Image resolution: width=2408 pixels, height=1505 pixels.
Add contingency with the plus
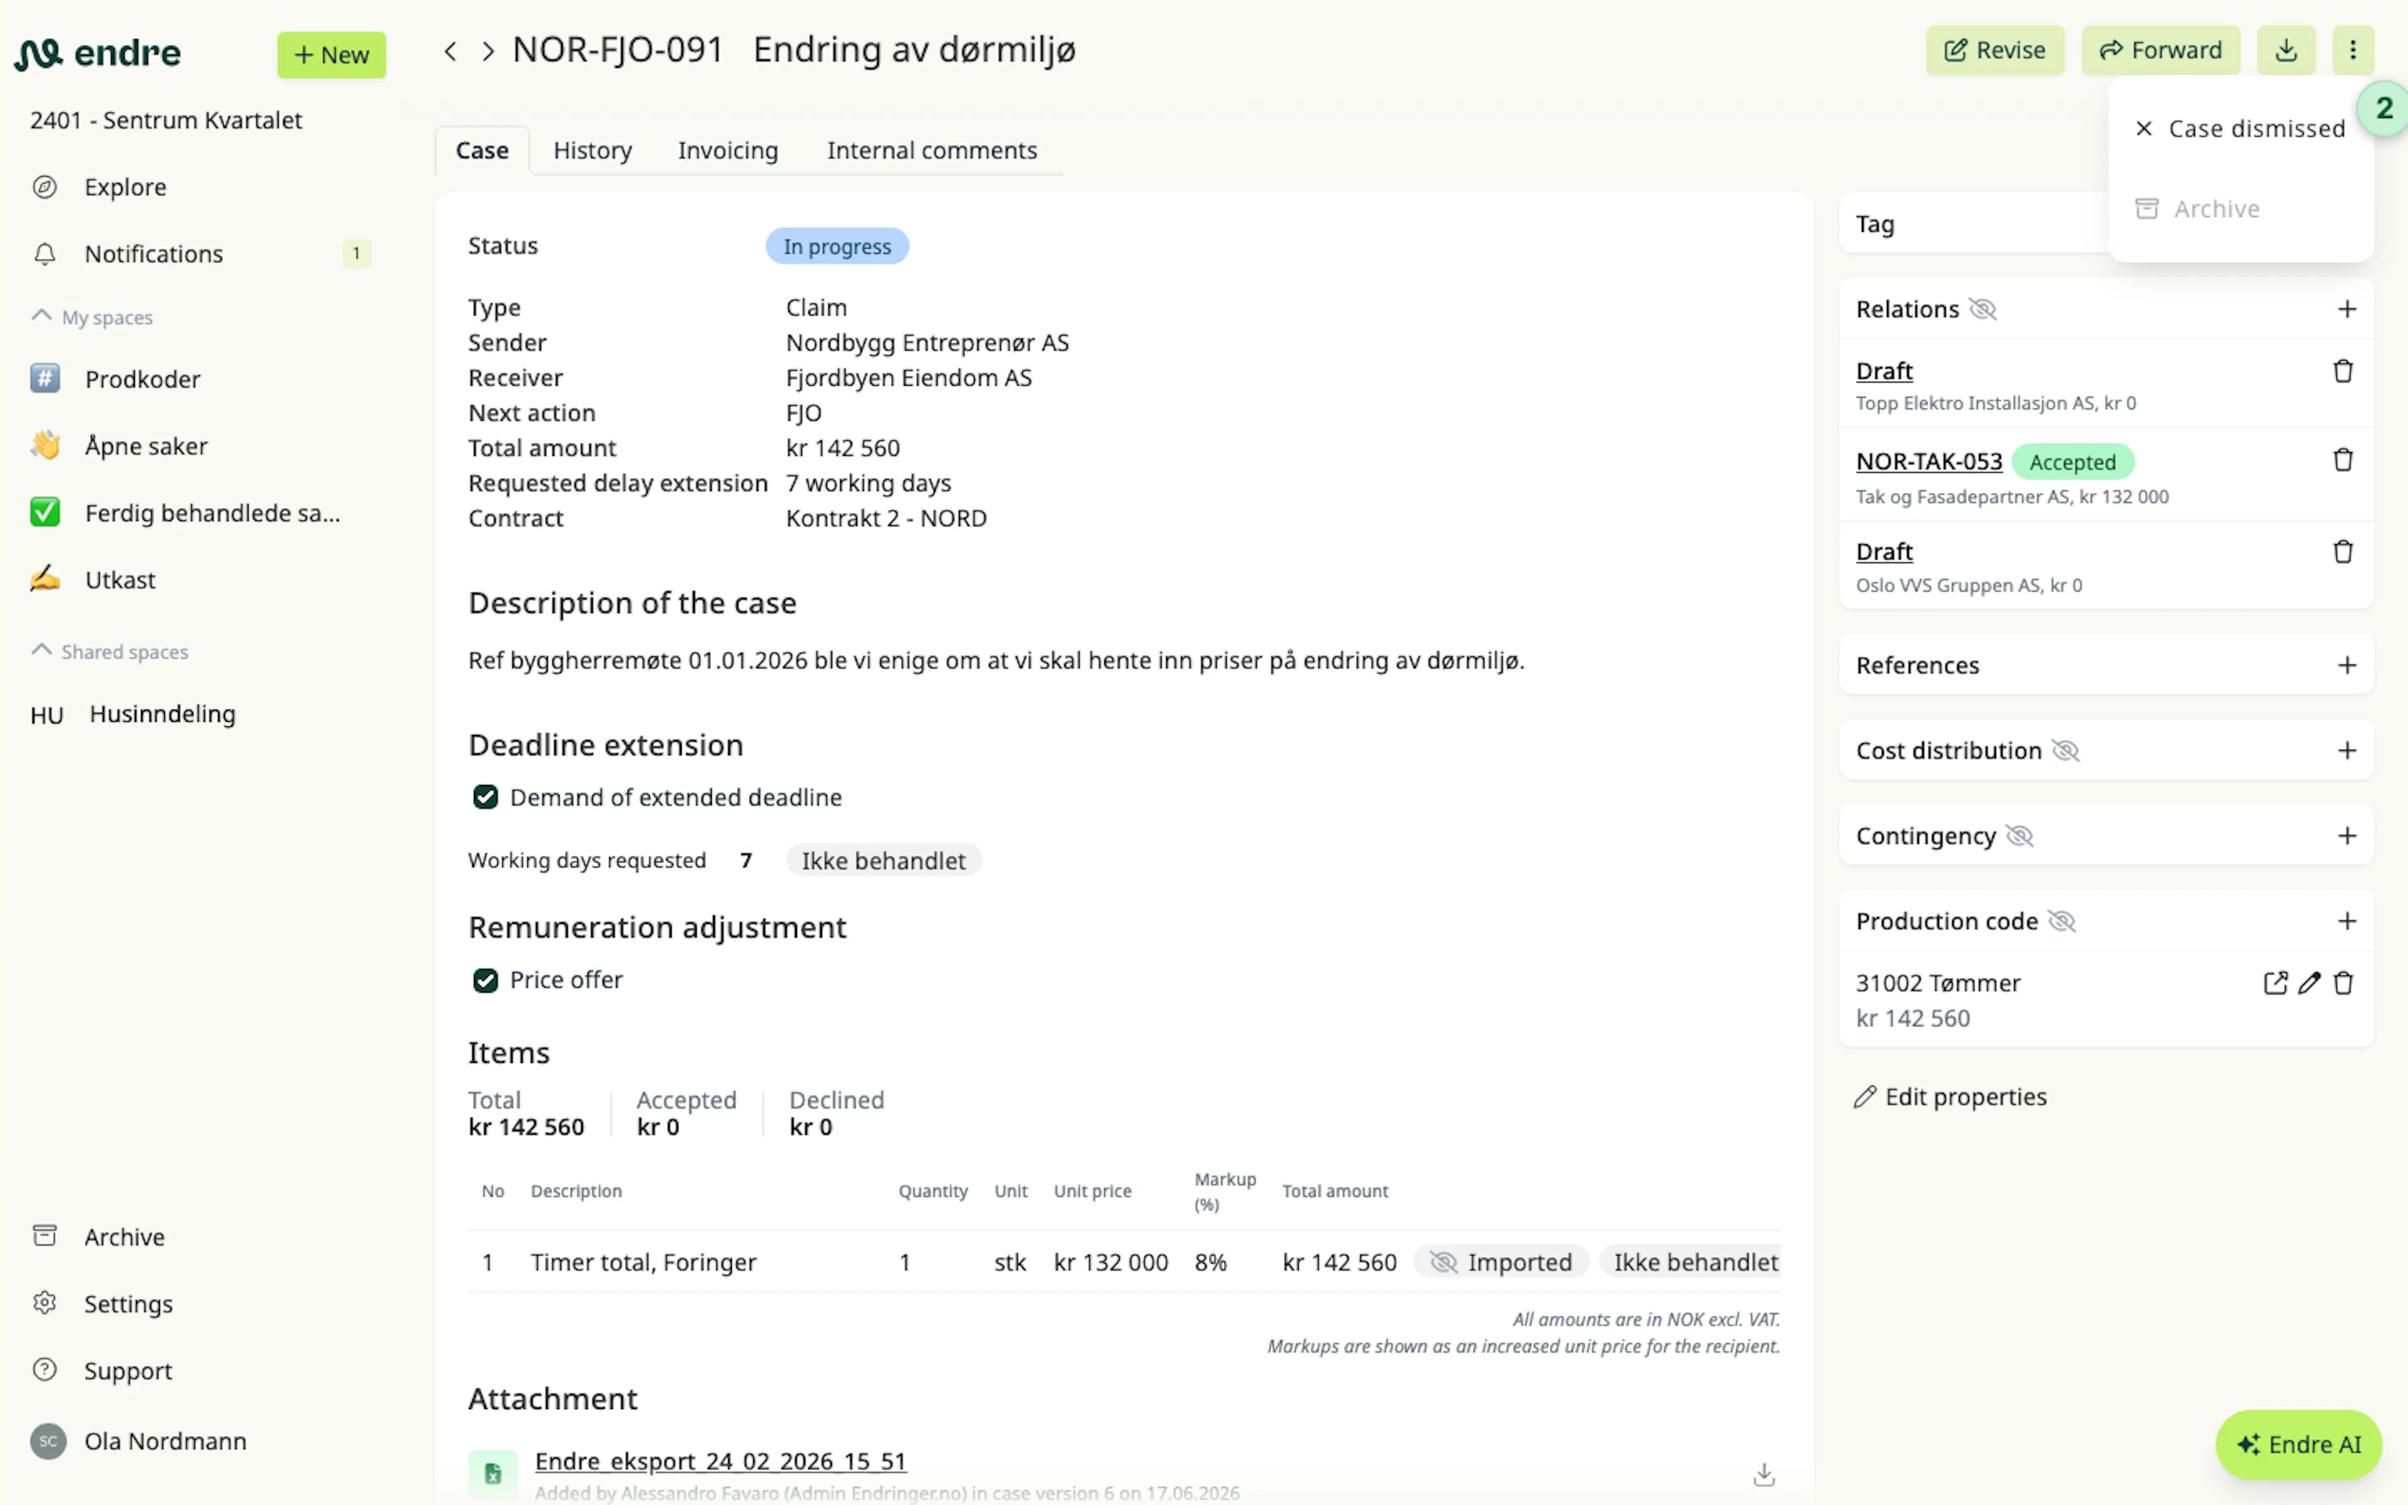click(x=2347, y=836)
